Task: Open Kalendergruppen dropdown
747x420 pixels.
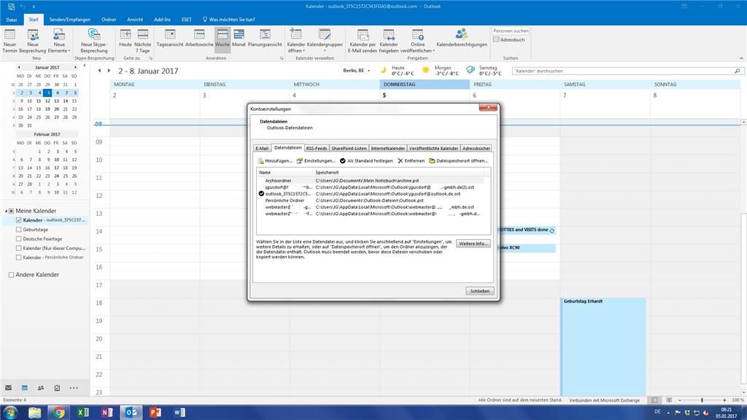Action: pyautogui.click(x=325, y=41)
